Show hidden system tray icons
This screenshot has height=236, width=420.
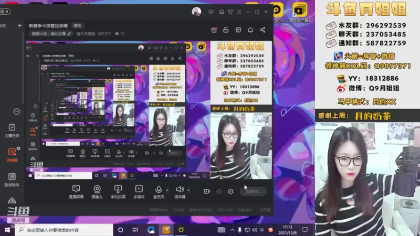(x=232, y=230)
